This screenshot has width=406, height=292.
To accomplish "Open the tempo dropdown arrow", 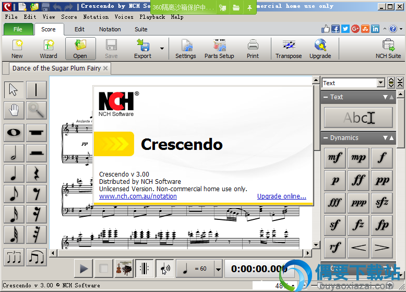I will coord(218,269).
